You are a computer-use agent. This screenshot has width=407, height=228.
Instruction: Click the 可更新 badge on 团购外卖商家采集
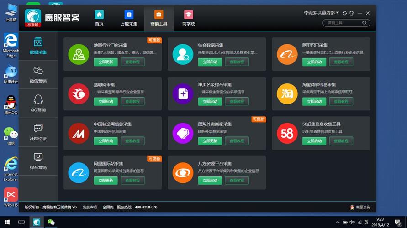(x=259, y=119)
